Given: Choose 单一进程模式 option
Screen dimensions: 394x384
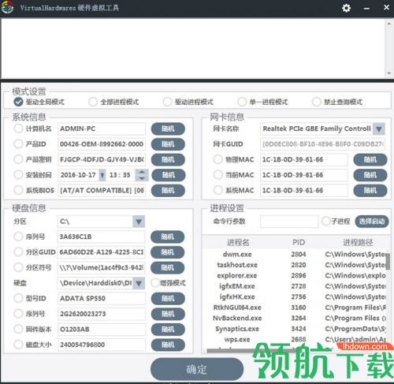Looking at the screenshot, I should click(x=242, y=102).
